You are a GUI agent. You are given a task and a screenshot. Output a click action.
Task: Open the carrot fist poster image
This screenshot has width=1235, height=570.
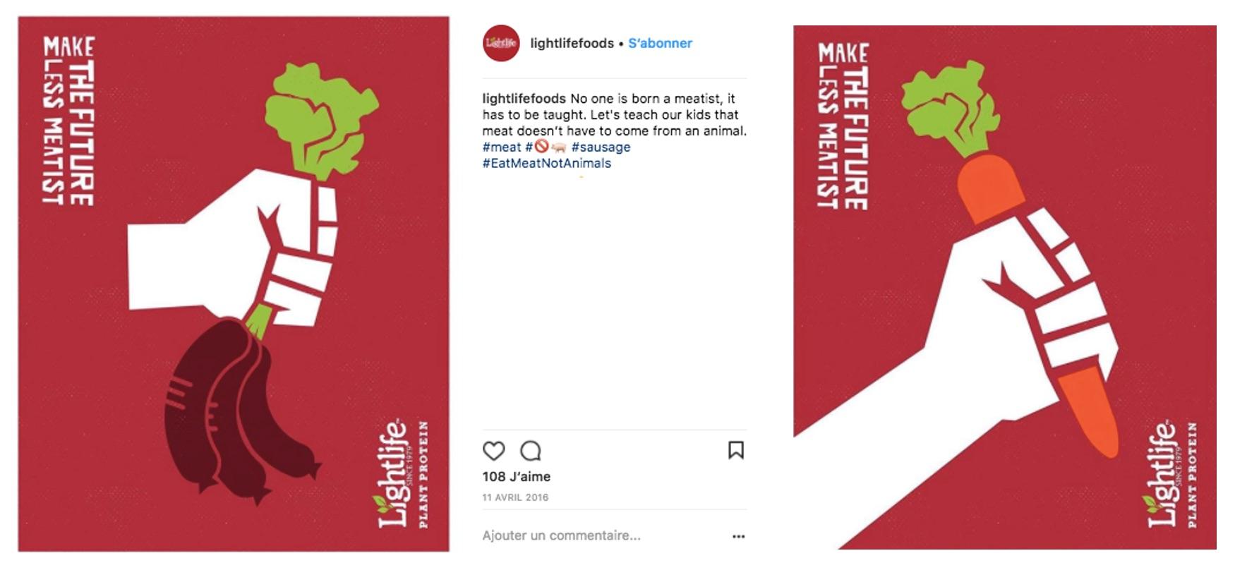pyautogui.click(x=1005, y=288)
